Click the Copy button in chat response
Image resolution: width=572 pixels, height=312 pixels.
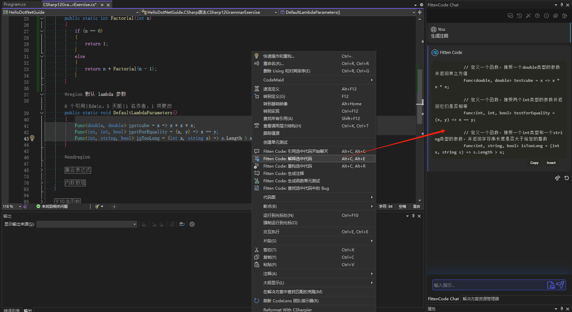tap(534, 163)
